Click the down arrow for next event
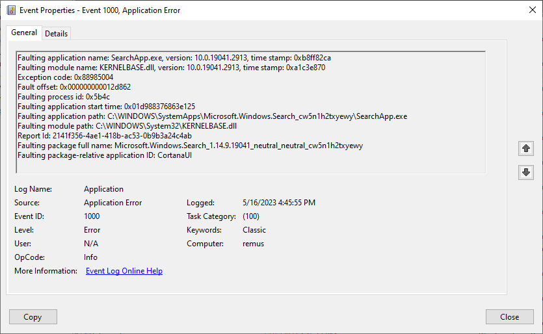 (x=525, y=172)
